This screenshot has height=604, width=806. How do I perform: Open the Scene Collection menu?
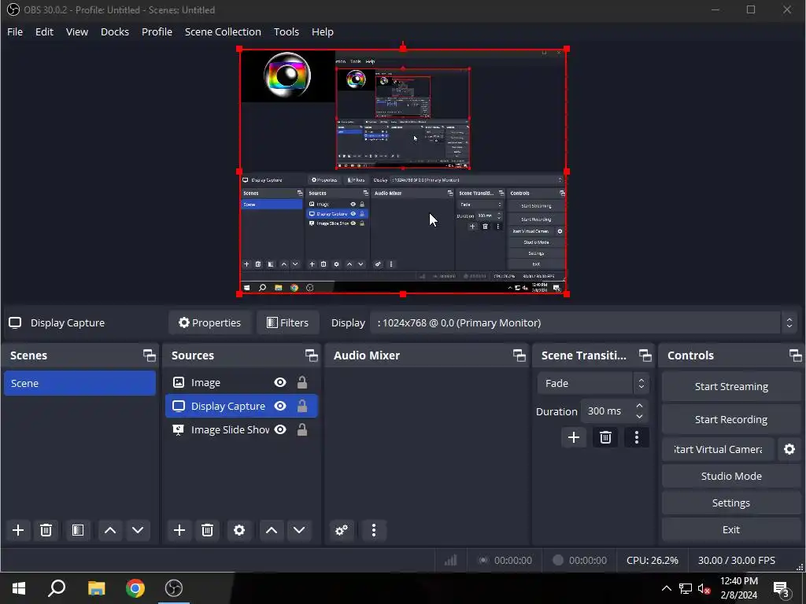(223, 31)
